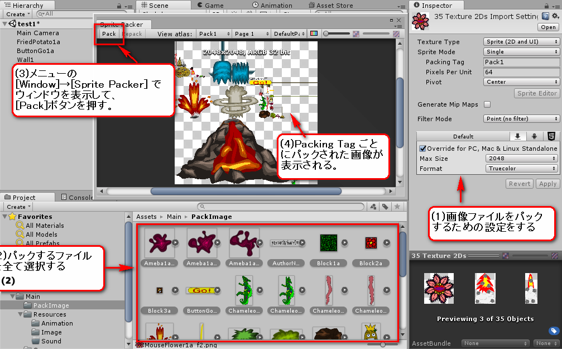Toggle the alpha checkerboard swatch in Sprite Packer toolbar
The height and width of the screenshot is (349, 562).
(356, 34)
